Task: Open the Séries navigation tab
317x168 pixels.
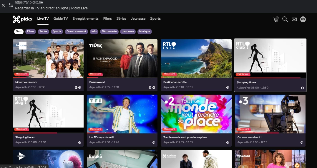Action: [121, 18]
